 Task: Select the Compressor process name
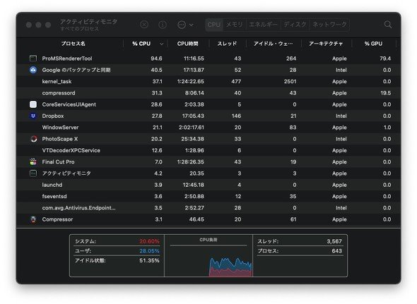pyautogui.click(x=57, y=219)
